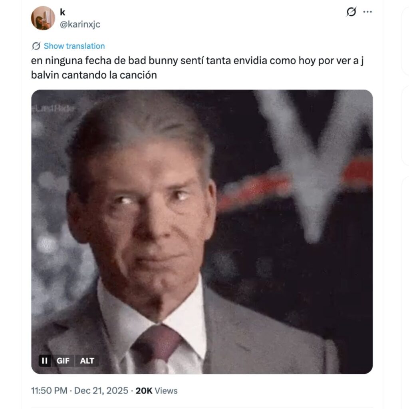This screenshot has width=409, height=409.
Task: Click the Grok icon beside Show translation
Action: [x=36, y=46]
